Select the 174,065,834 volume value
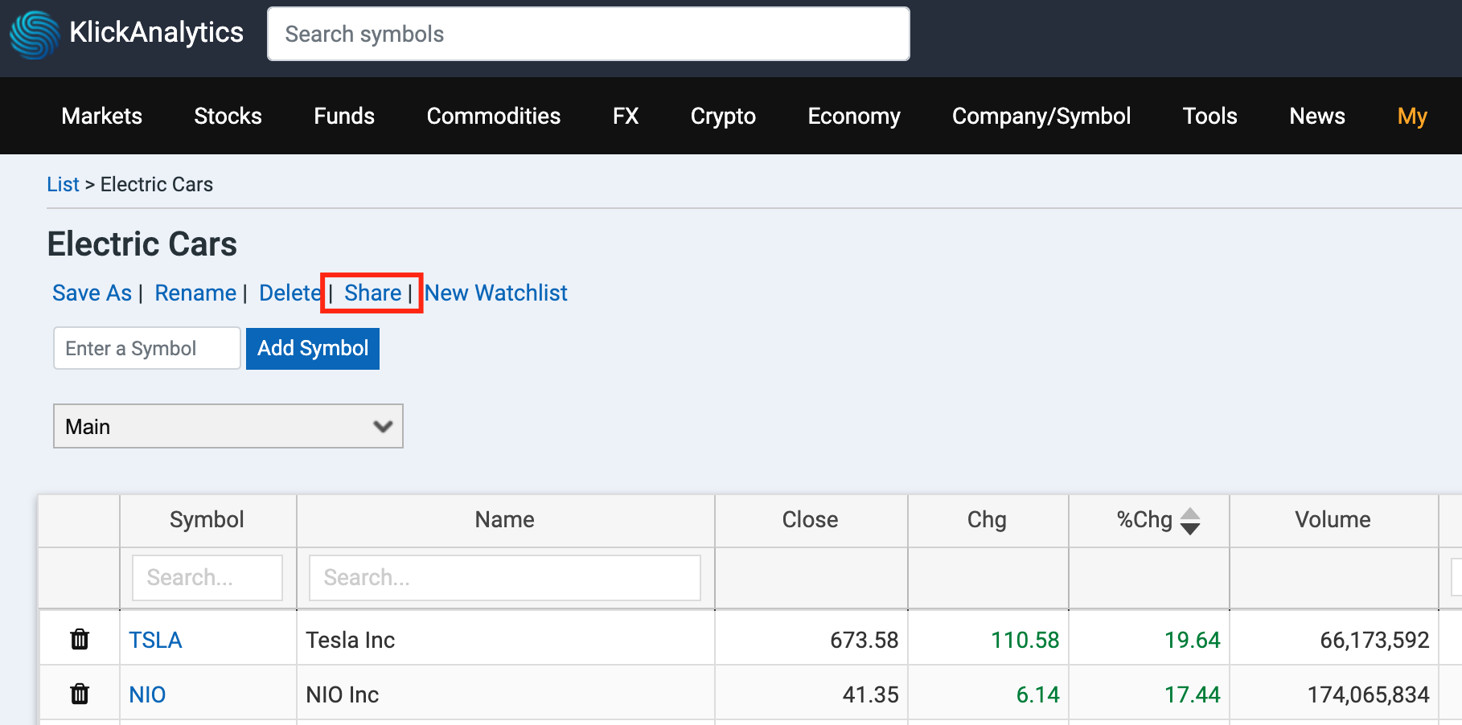Viewport: 1462px width, 725px height. (x=1368, y=694)
